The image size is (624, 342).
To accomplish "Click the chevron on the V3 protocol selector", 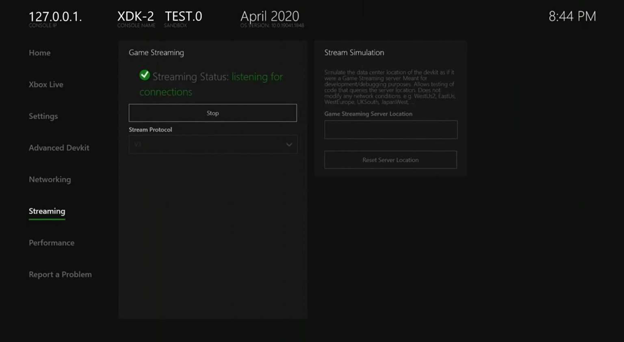I will (289, 144).
